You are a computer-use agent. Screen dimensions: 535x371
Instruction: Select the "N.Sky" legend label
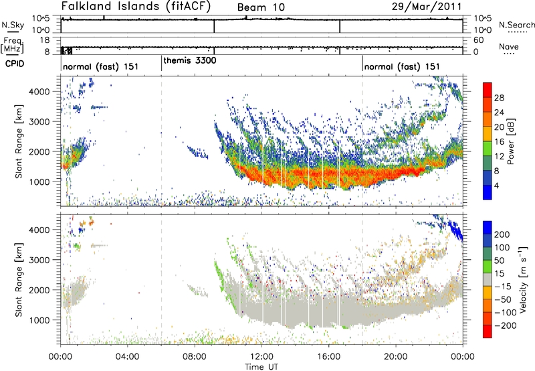point(13,25)
